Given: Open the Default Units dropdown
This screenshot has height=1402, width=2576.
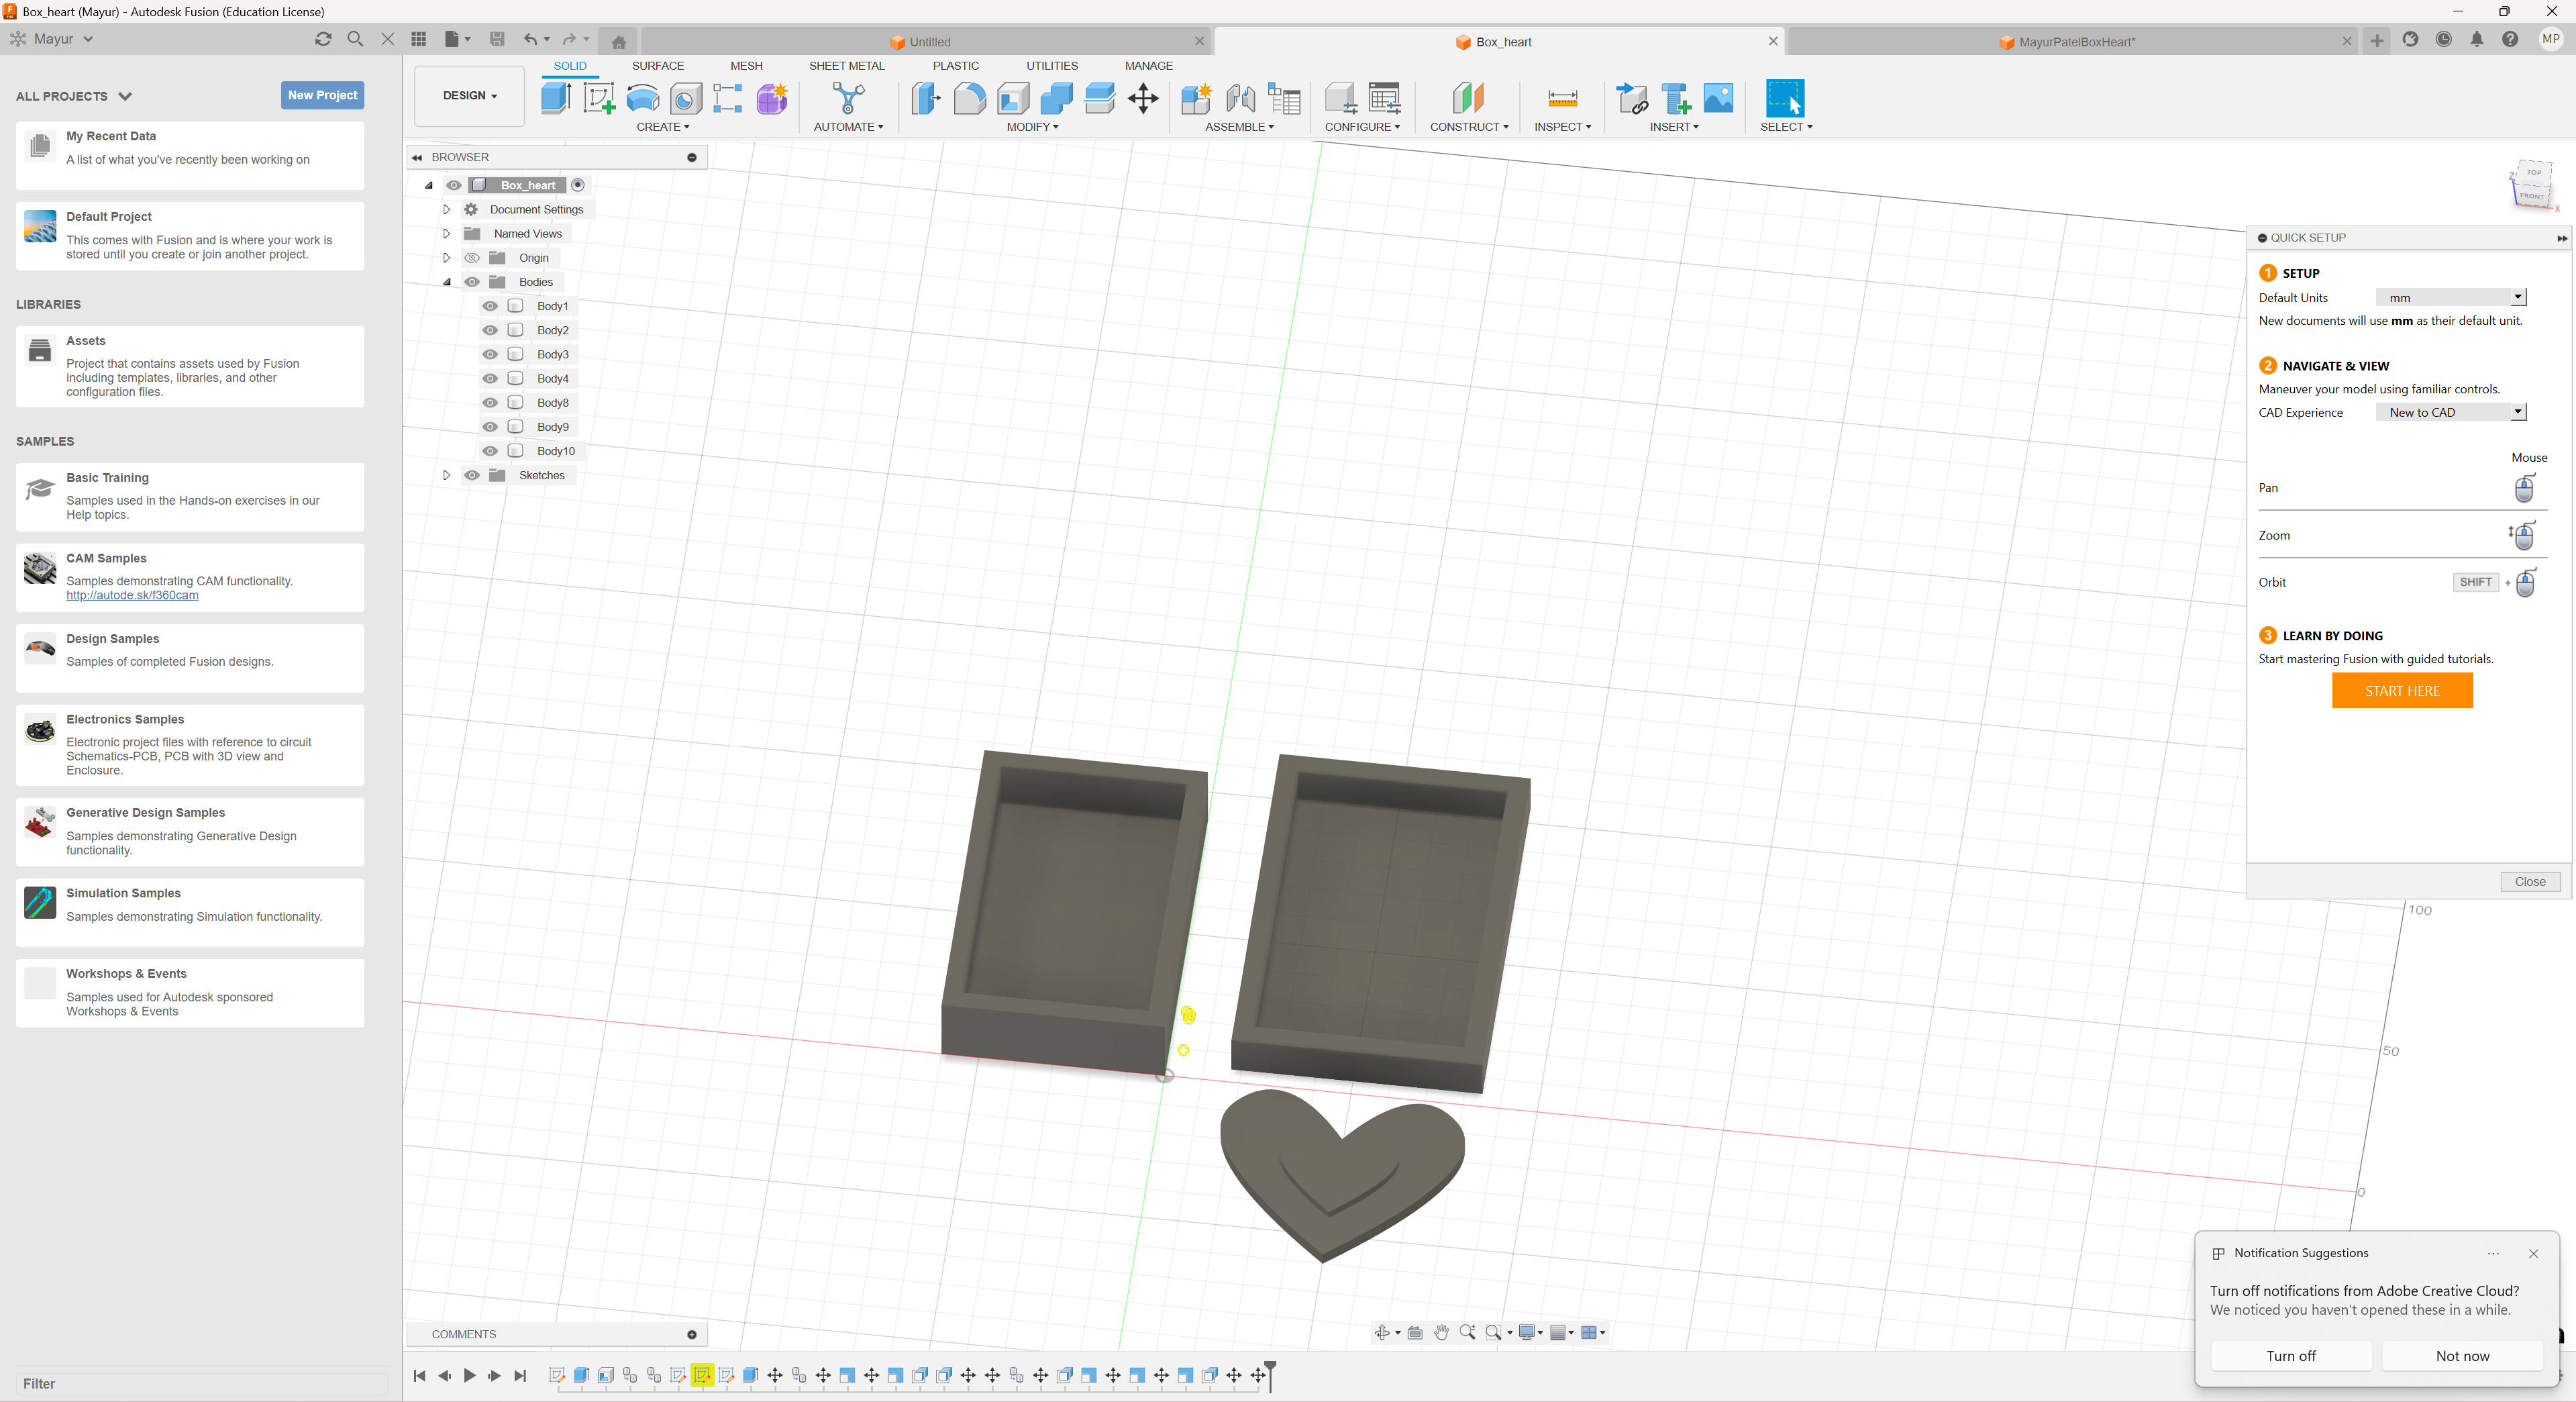Looking at the screenshot, I should [x=2451, y=298].
